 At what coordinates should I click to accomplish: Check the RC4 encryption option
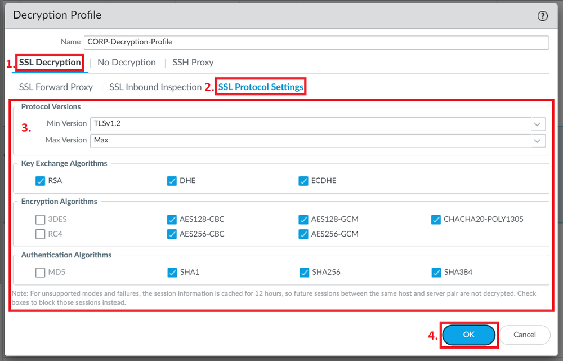tap(40, 234)
